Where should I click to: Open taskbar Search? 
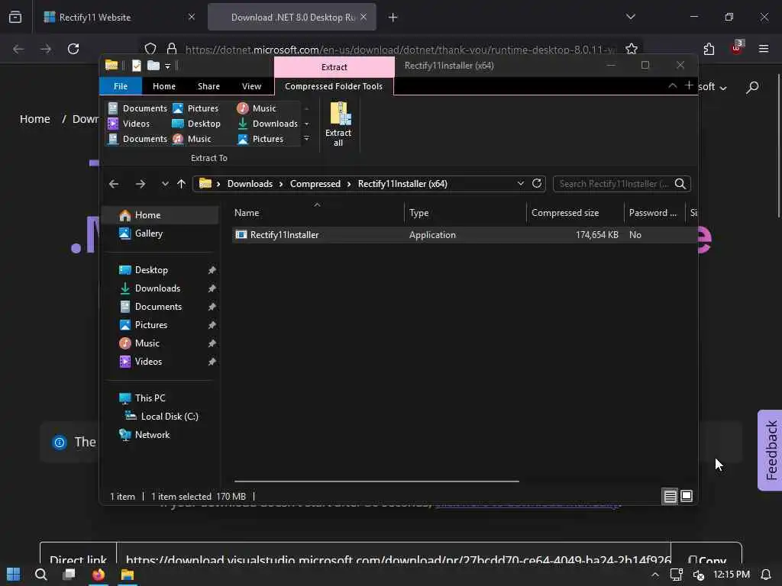click(41, 575)
